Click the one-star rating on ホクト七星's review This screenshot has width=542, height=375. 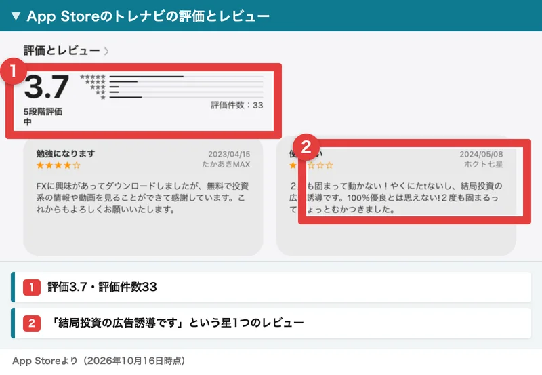311,165
